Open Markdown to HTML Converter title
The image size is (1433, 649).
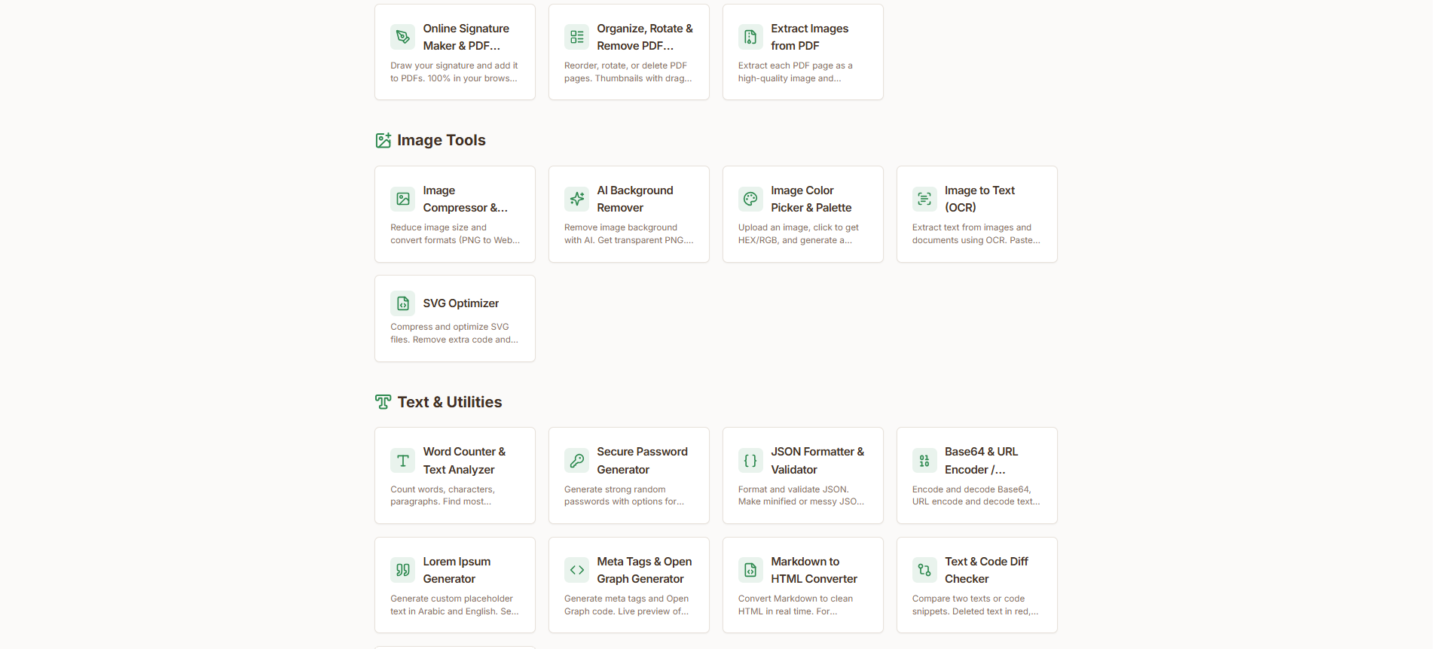814,570
